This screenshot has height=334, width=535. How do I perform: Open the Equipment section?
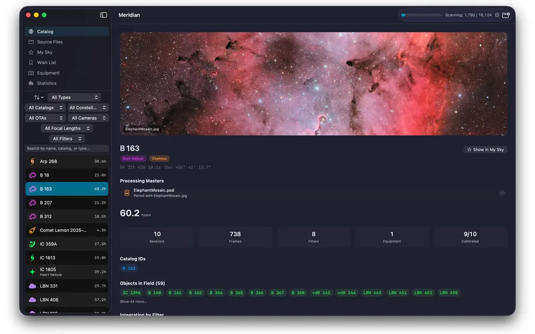pyautogui.click(x=67, y=73)
